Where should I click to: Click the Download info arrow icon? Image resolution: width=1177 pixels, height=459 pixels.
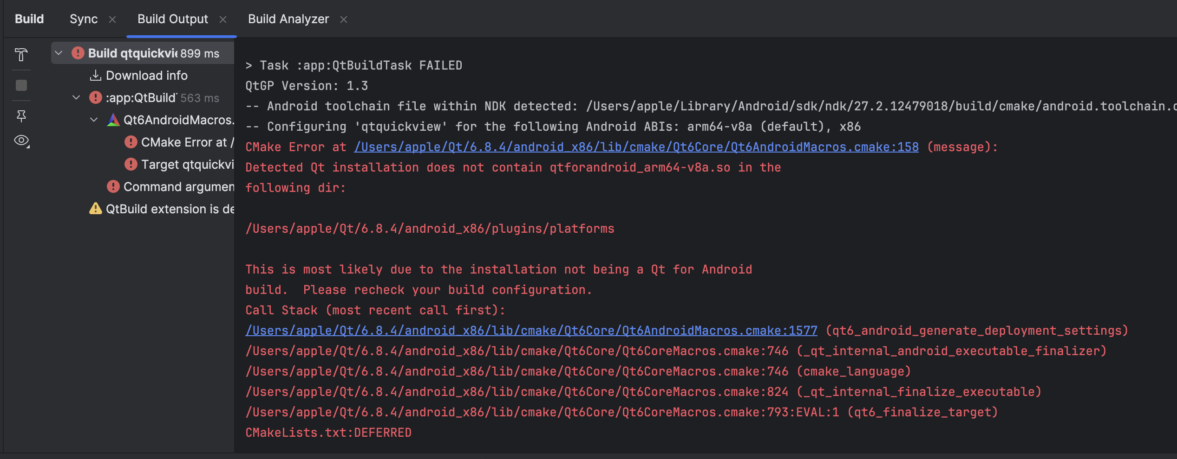pyautogui.click(x=95, y=75)
